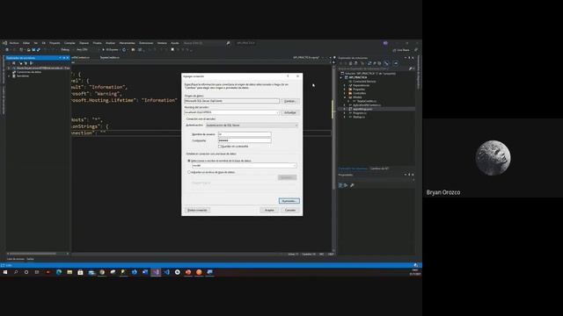The height and width of the screenshot is (316, 563).
Task: Expand the Azure node in Server Explorer
Action: (9, 68)
